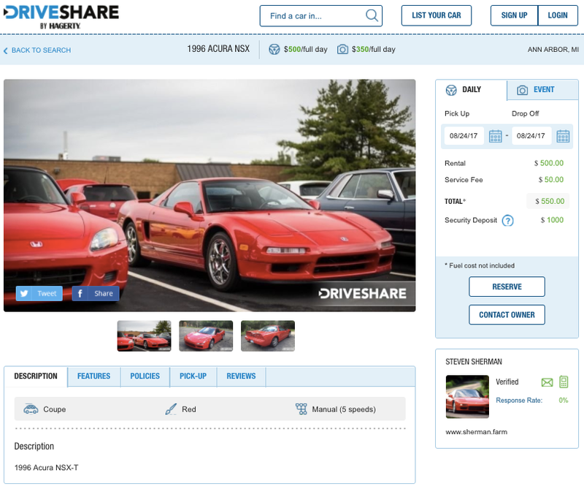
Task: Open the List Your Car page
Action: [436, 15]
